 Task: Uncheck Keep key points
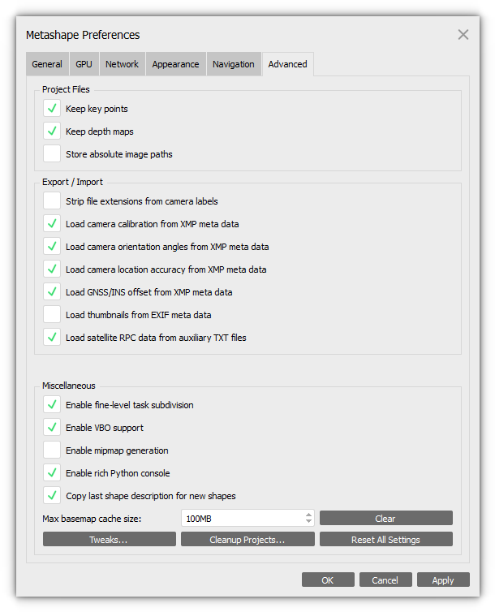pyautogui.click(x=52, y=109)
